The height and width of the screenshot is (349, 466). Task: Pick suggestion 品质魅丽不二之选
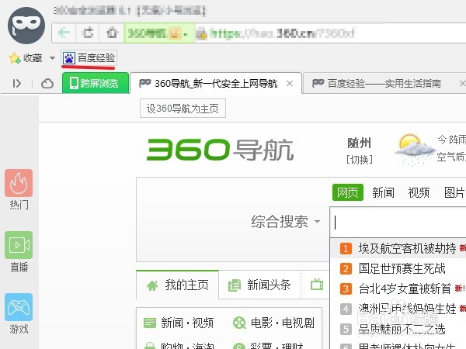[402, 329]
